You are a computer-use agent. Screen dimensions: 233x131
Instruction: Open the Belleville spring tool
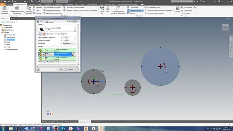(x=186, y=10)
